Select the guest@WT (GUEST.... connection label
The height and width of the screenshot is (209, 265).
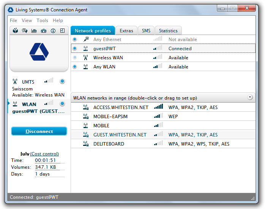coord(38,111)
